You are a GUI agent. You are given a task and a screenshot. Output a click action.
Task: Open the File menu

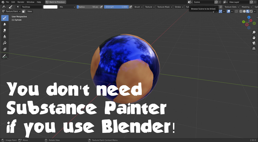[x=7, y=2]
